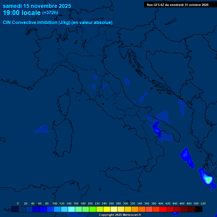The width and height of the screenshot is (217, 217).
Task: Click the Copyright 2025 Meteociel.fr text
Action: [120, 215]
